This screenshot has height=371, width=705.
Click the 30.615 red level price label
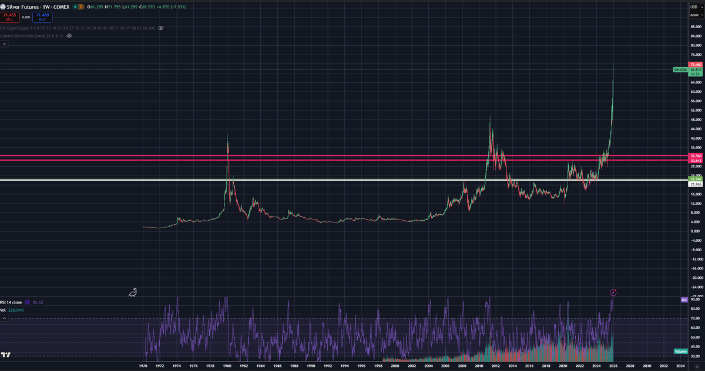(696, 161)
